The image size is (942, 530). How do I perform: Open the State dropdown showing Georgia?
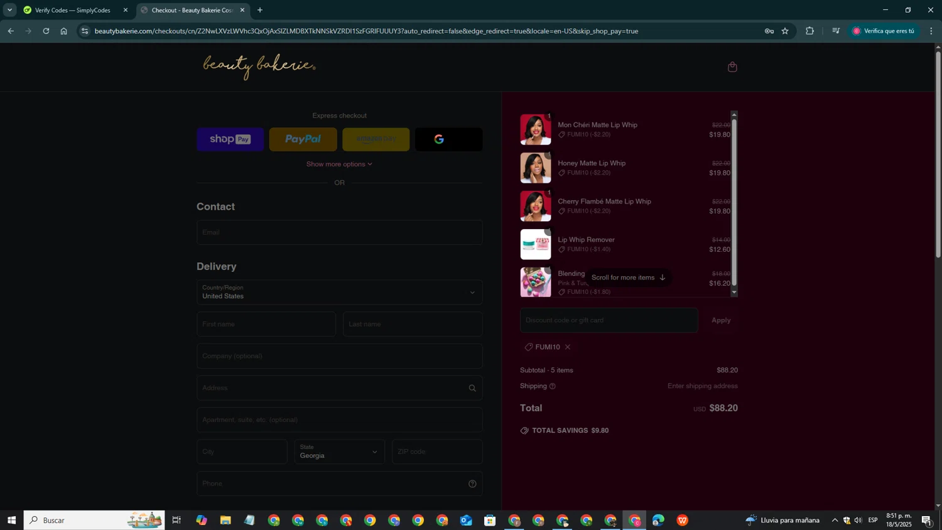[339, 452]
